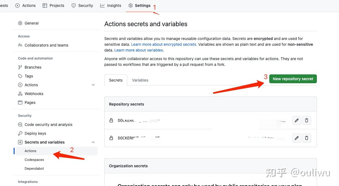This screenshot has width=339, height=186.
Task: Select the Projects icon in top navigation
Action: pyautogui.click(x=45, y=5)
